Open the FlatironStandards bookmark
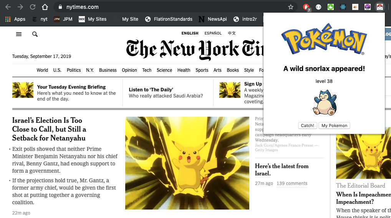 click(169, 19)
